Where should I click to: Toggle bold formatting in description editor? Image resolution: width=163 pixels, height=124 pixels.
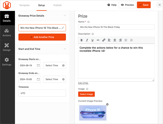pos(81,40)
